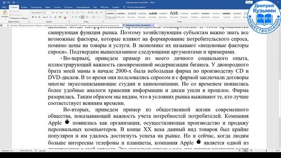Switch to the Вставка ribbon tab
Screen dimensions: 281x158
point(24,7)
